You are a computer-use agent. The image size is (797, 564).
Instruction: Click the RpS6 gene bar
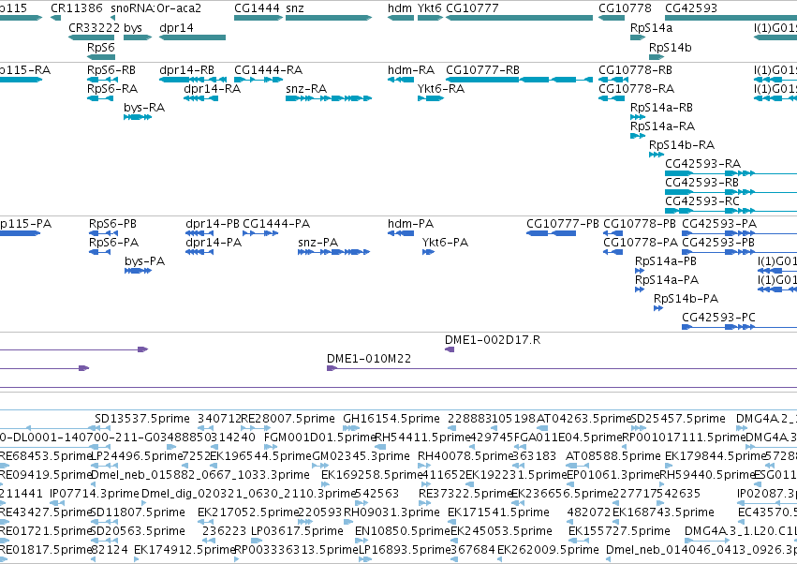click(101, 57)
